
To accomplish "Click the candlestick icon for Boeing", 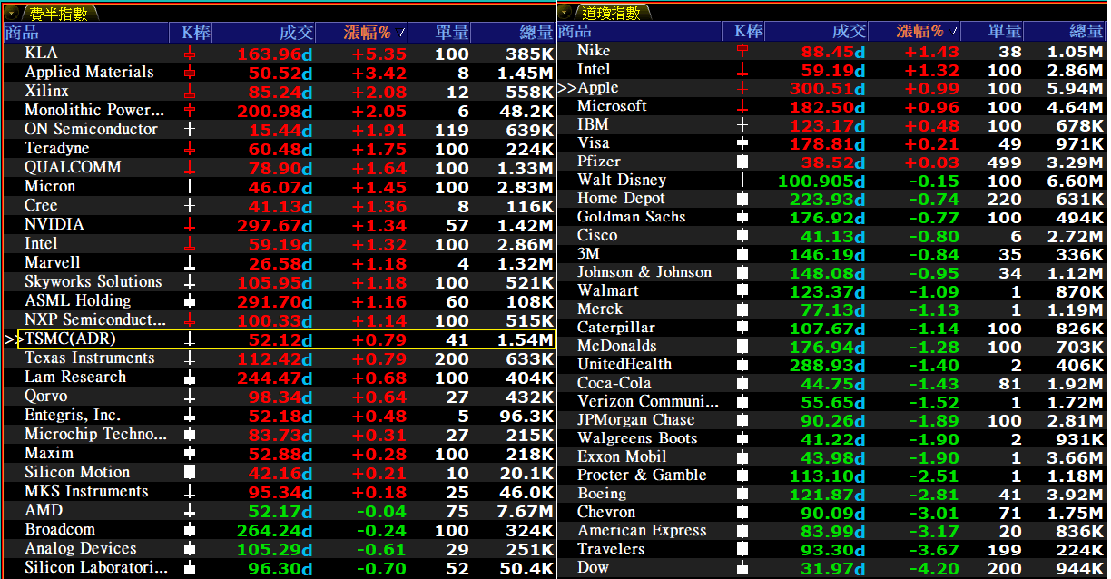I will [x=742, y=495].
